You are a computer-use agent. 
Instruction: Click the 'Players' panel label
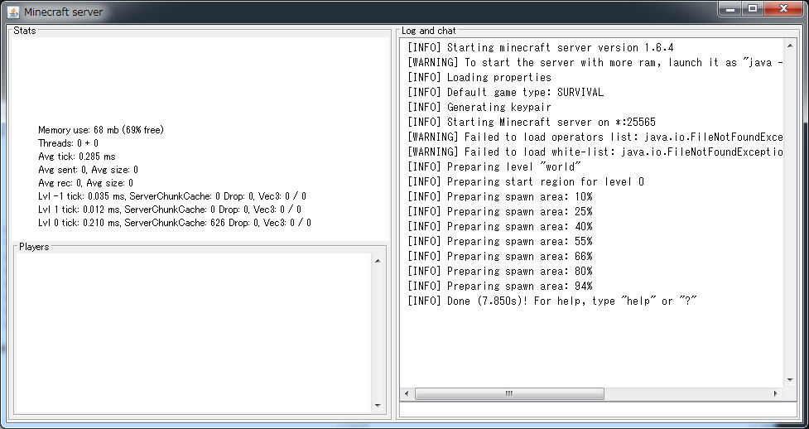pyautogui.click(x=34, y=247)
